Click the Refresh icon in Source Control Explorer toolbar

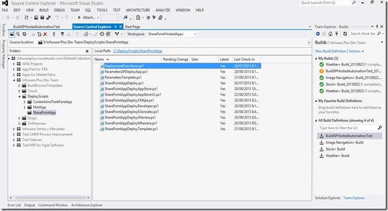pos(25,34)
